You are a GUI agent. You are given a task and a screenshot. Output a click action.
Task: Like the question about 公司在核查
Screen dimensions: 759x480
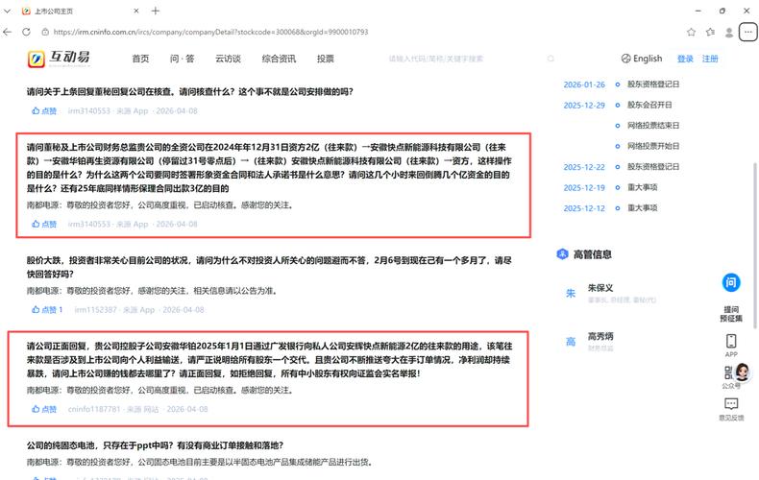pyautogui.click(x=44, y=110)
